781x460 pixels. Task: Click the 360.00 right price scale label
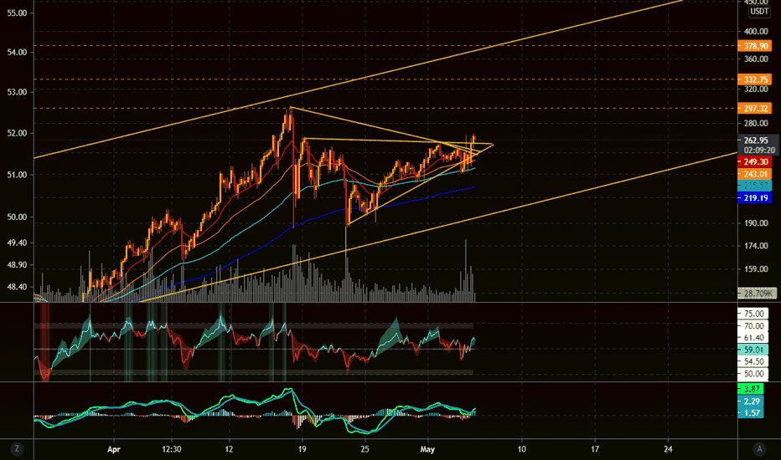(x=756, y=59)
